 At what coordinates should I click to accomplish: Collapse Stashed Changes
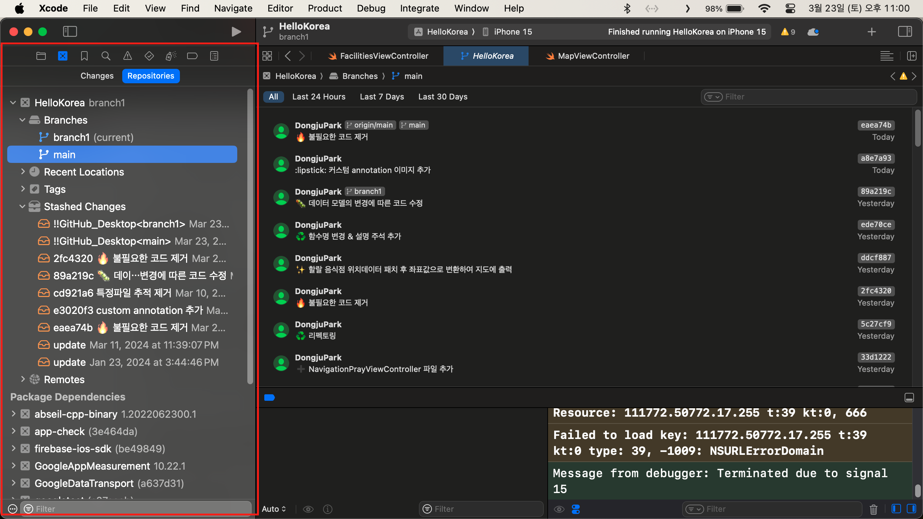tap(22, 207)
